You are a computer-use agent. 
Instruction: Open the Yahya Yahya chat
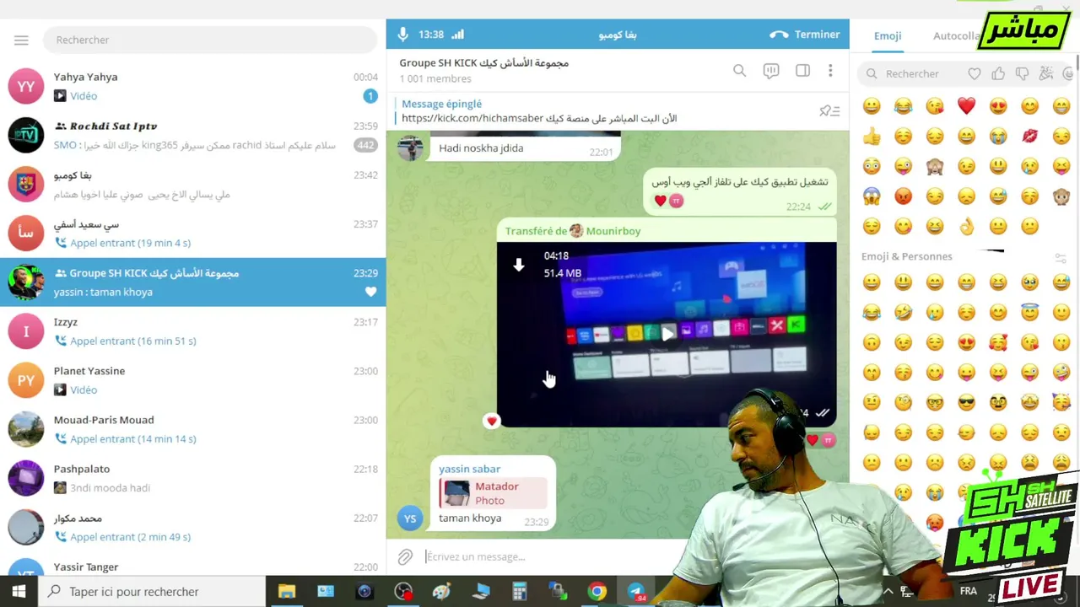(x=193, y=86)
